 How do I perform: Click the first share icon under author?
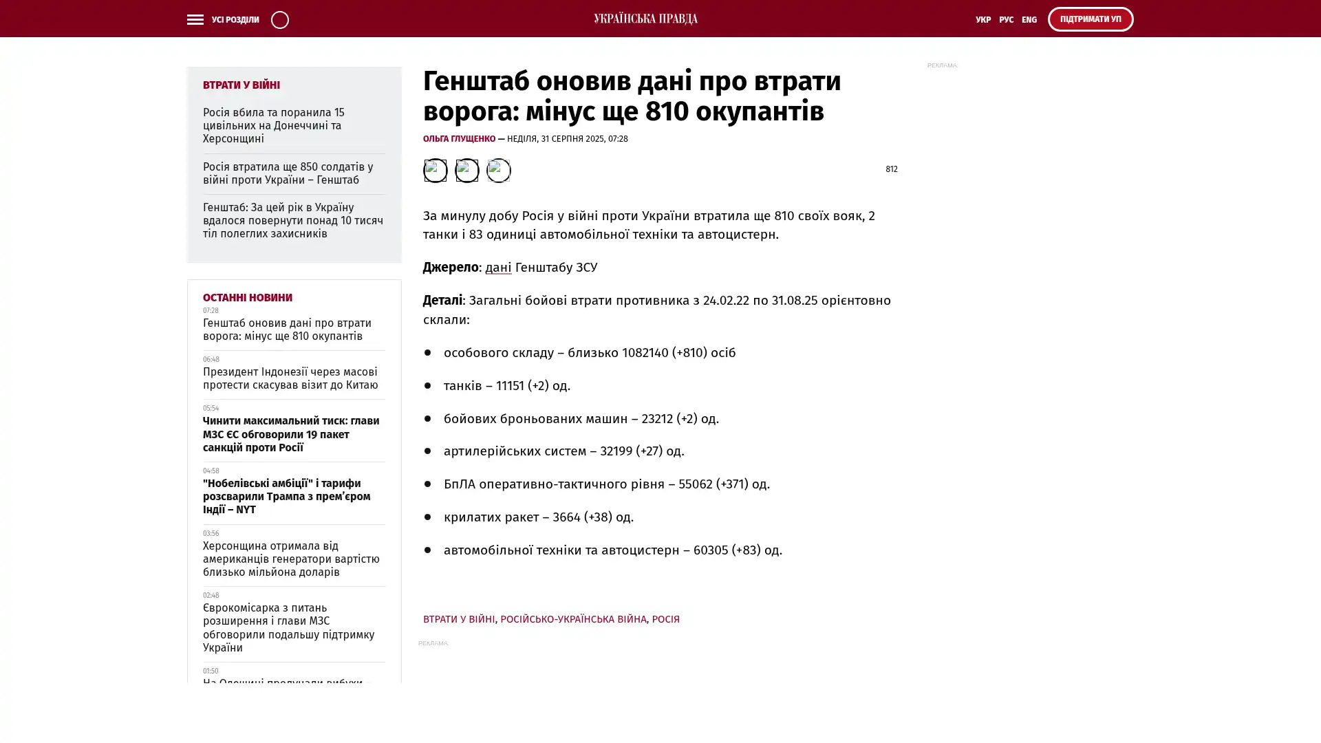point(435,170)
